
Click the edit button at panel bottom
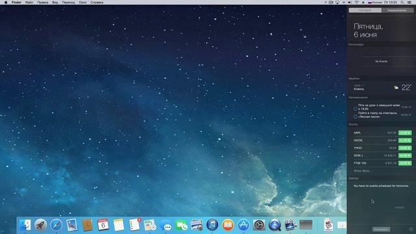(381, 229)
